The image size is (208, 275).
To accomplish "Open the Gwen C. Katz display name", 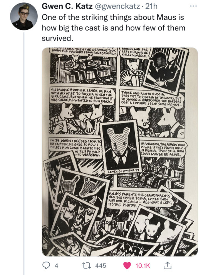I will (67, 7).
